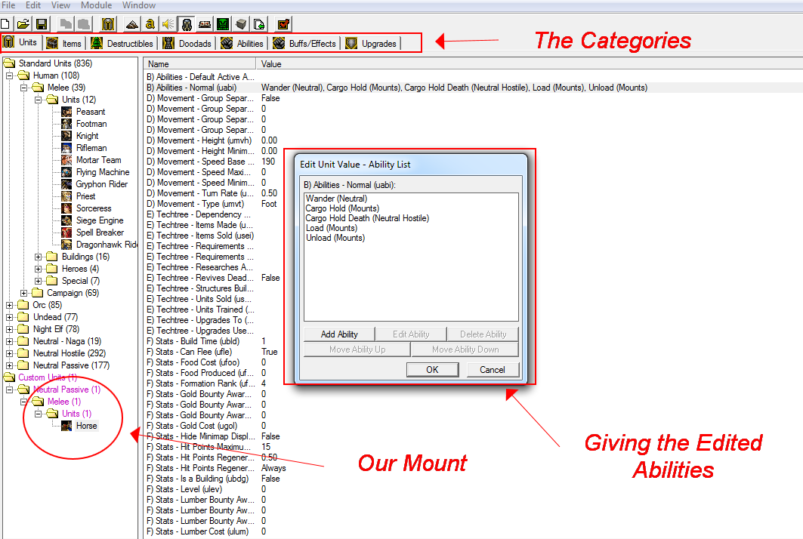Click the Move Ability Up button

click(357, 350)
